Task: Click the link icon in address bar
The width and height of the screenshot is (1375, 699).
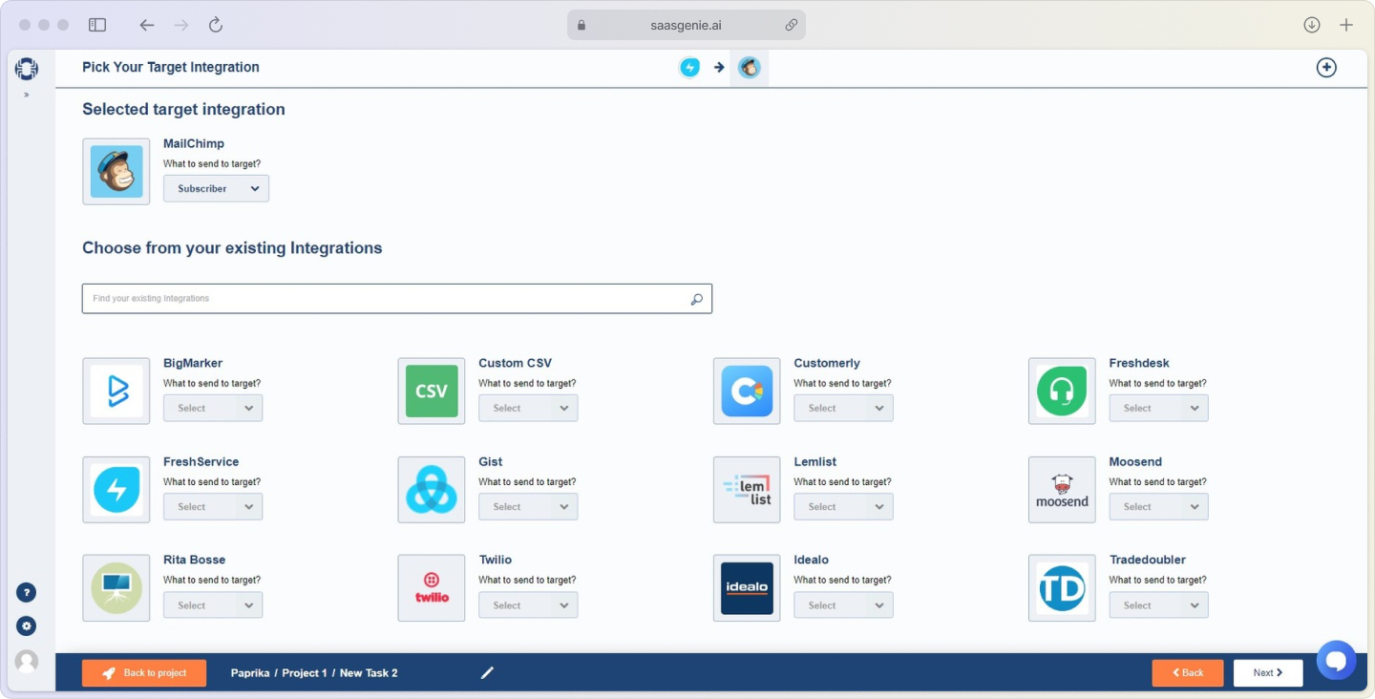Action: pyautogui.click(x=791, y=25)
